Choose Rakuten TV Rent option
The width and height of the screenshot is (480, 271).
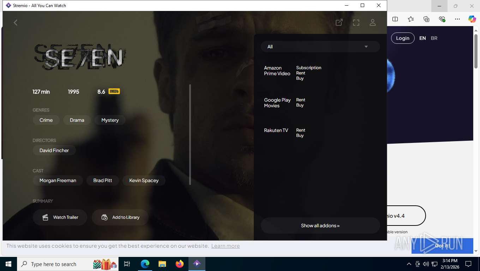tap(301, 130)
